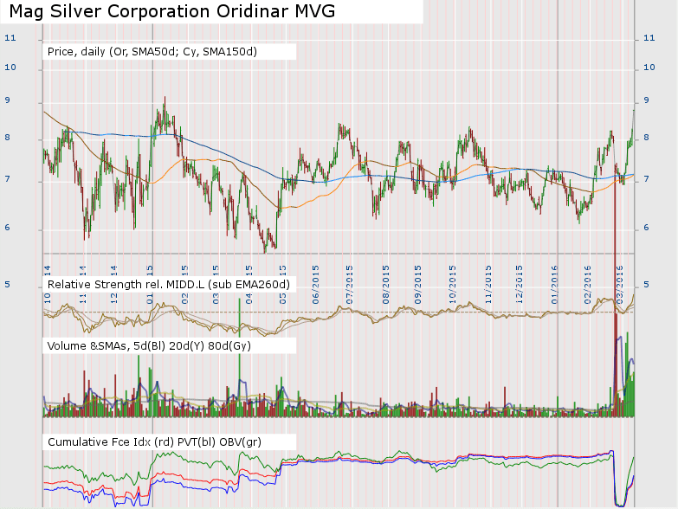The width and height of the screenshot is (678, 509).
Task: Click the 01/2016 date label
Action: click(555, 285)
